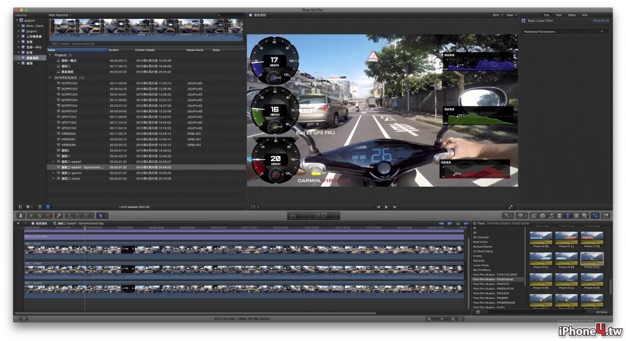The height and width of the screenshot is (341, 626).
Task: Click the Share export icon in toolbar
Action: 606,215
